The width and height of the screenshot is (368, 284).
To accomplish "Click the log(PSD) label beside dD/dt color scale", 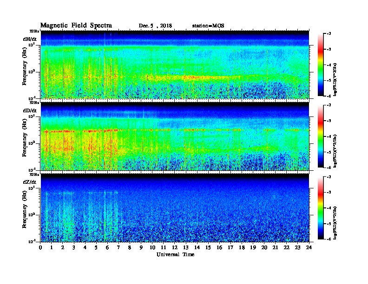I will (x=335, y=151).
